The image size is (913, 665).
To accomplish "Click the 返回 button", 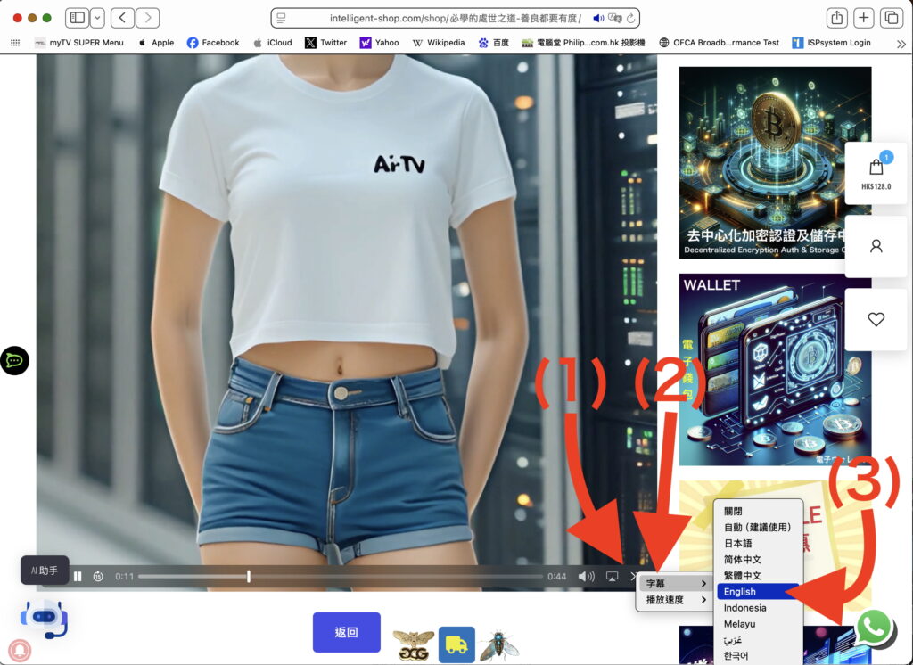I will (x=347, y=632).
